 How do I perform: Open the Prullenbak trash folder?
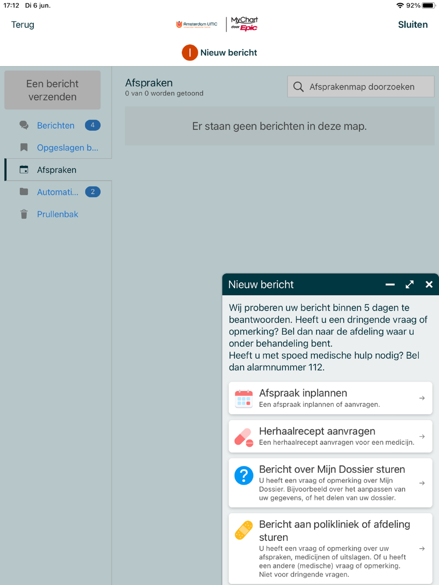point(58,214)
